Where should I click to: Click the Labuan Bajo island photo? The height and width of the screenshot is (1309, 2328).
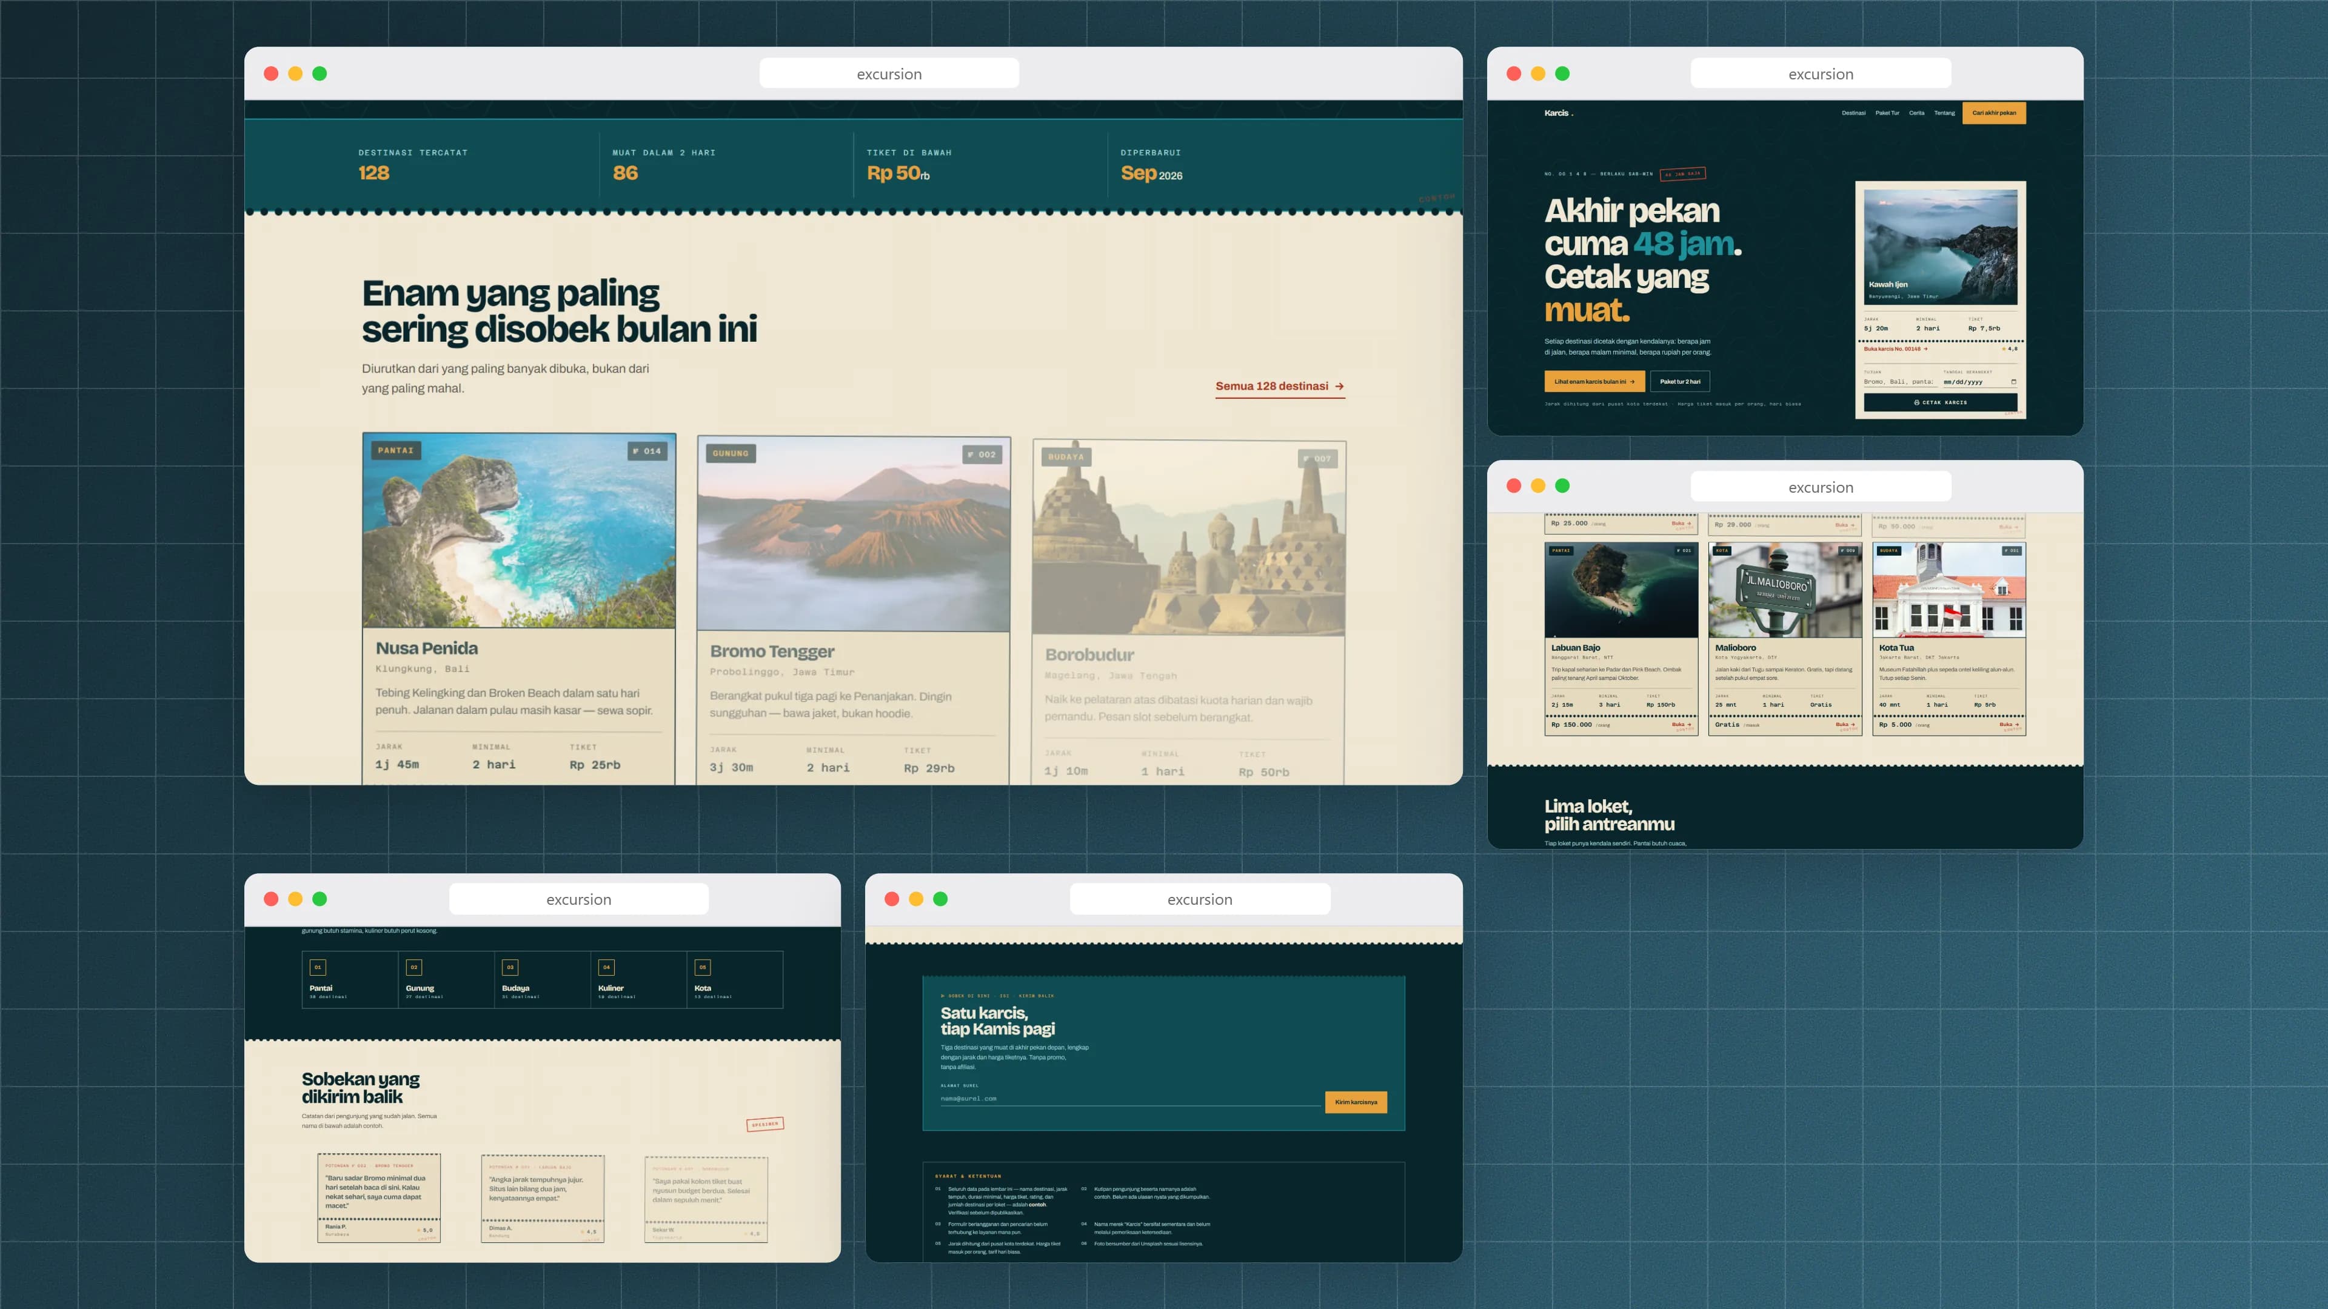pos(1621,591)
